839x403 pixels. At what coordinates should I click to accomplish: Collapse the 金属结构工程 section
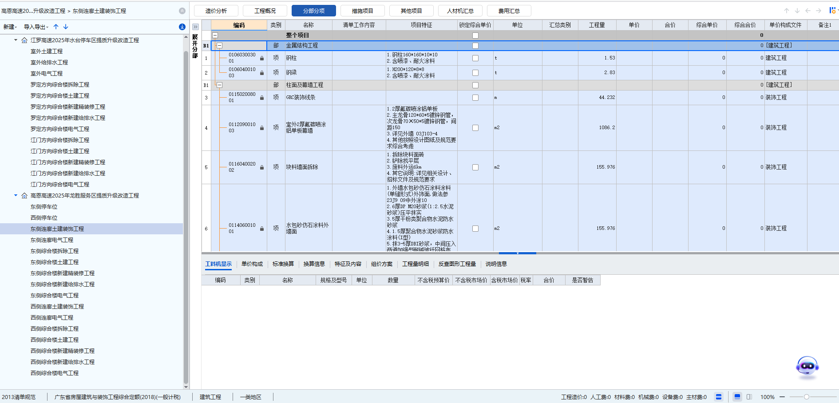219,45
